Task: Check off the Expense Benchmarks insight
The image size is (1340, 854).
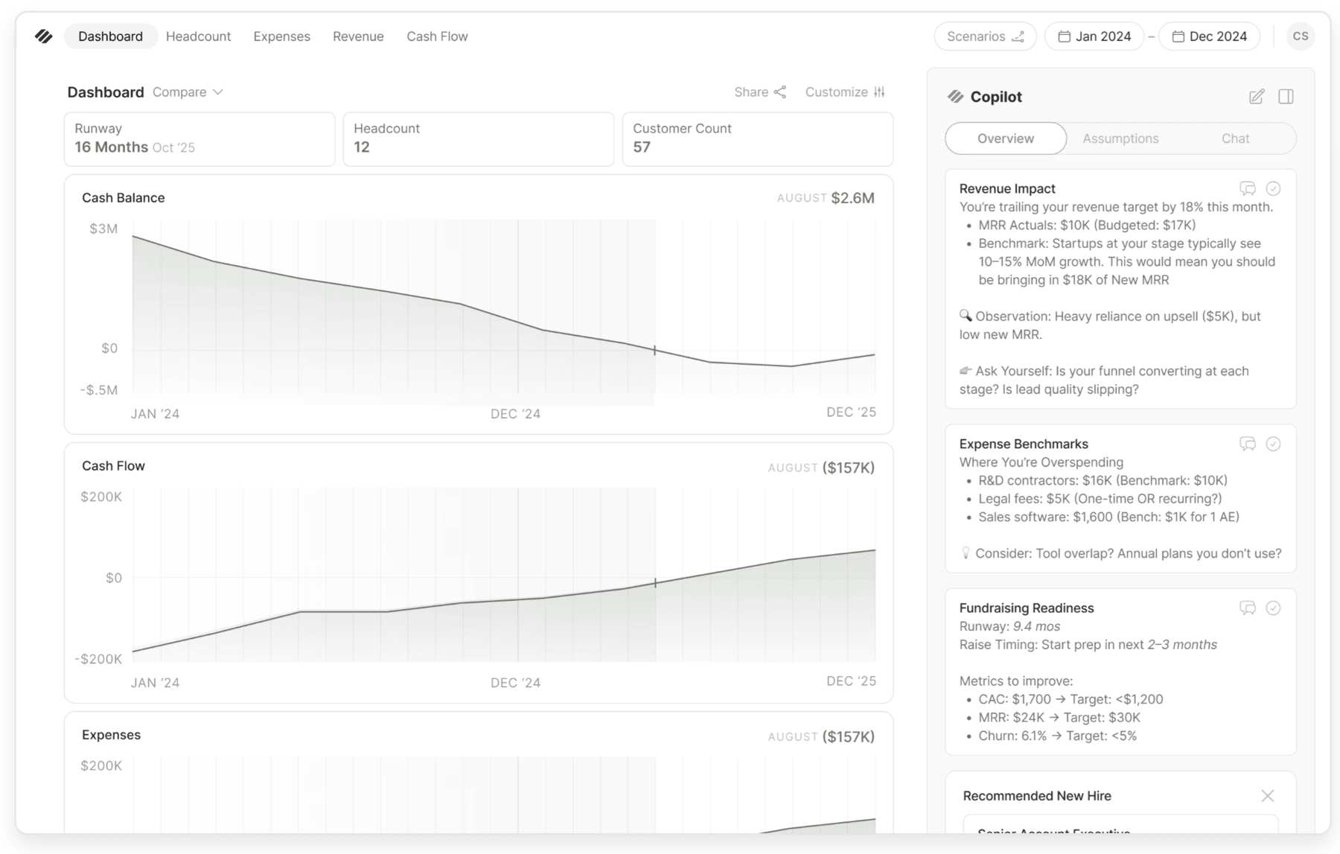Action: coord(1273,444)
